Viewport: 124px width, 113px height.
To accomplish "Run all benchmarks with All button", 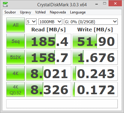I will coord(15,25).
